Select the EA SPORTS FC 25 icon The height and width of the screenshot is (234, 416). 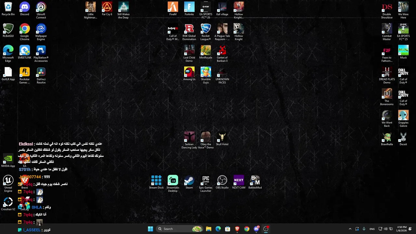click(403, 32)
